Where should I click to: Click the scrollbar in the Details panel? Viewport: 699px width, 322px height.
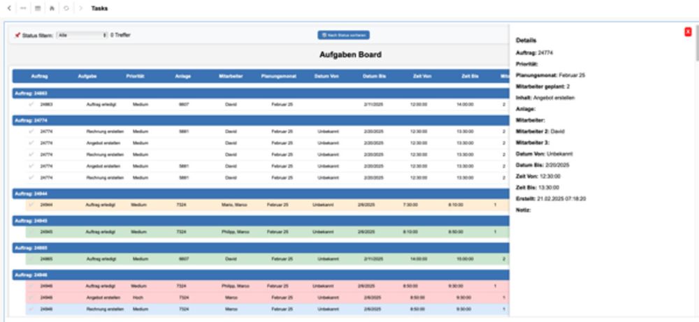(x=697, y=43)
